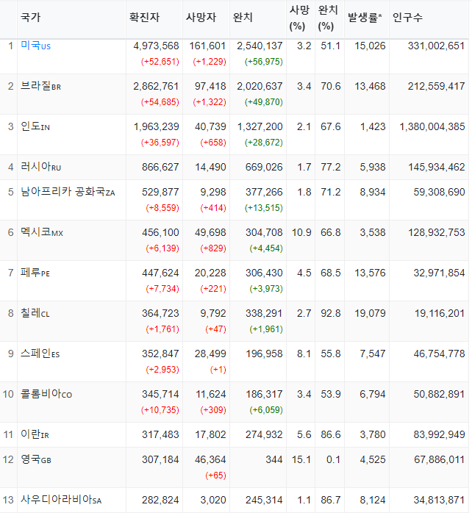Click UK recovered value 344
Screen dimensions: 472x513
pyautogui.click(x=274, y=459)
